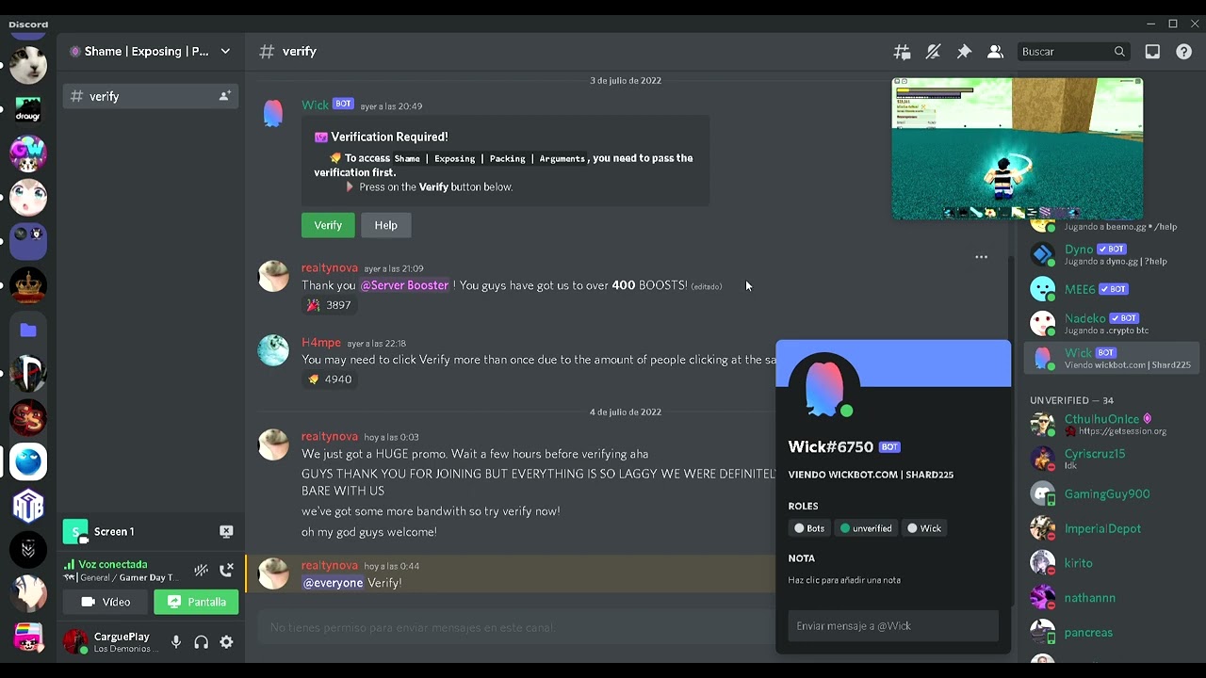Screen dimensions: 1206x678
Task: Open H4mpe username in chat
Action: [321, 343]
